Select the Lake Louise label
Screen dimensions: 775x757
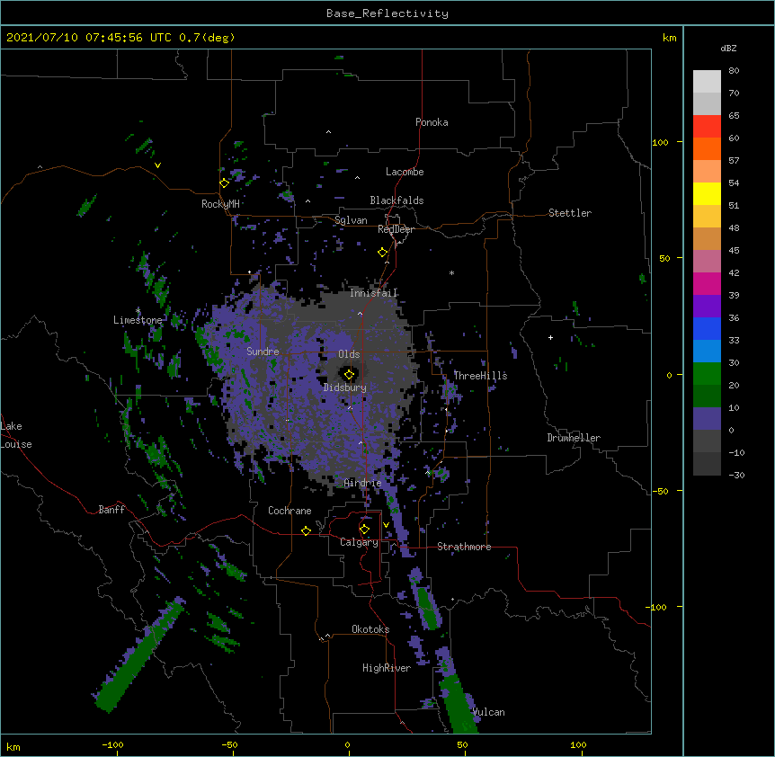pos(16,435)
